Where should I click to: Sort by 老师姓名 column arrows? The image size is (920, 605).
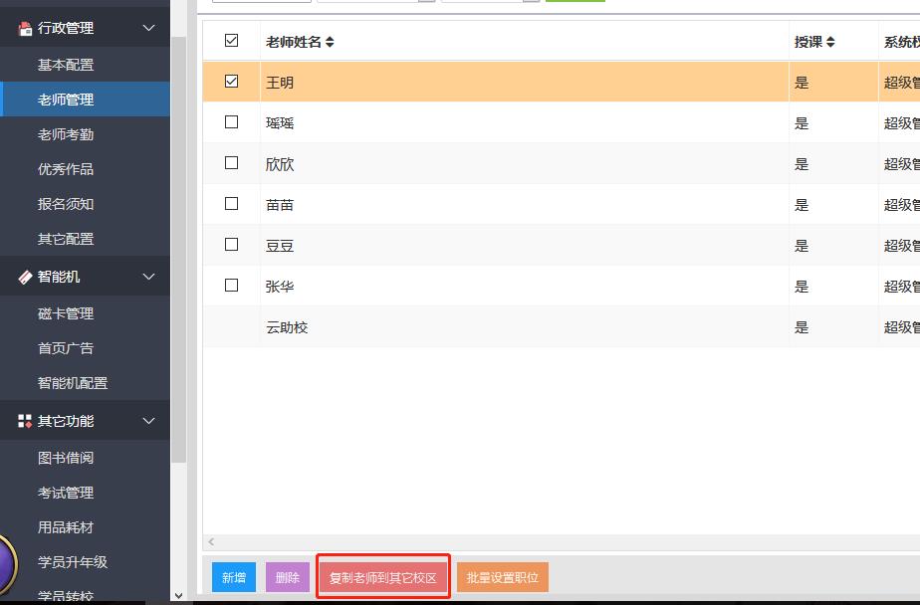coord(330,42)
